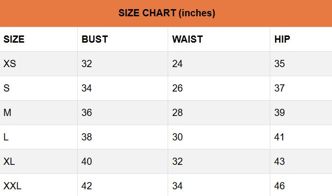Viewport: 332px width, 196px height.
Task: Click the SIZE CHART (inches) title
Action: point(166,13)
